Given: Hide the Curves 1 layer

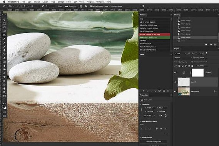Looking at the screenshot, I should (x=175, y=72).
